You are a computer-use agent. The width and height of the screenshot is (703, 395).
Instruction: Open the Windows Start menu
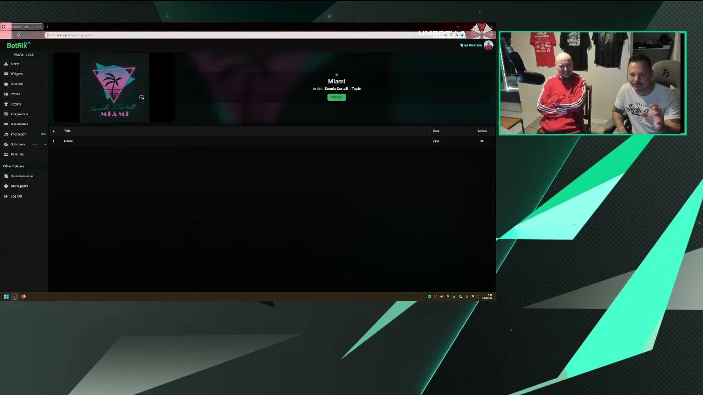[x=6, y=297]
